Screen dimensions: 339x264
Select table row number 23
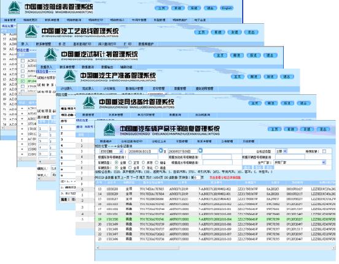216,239
